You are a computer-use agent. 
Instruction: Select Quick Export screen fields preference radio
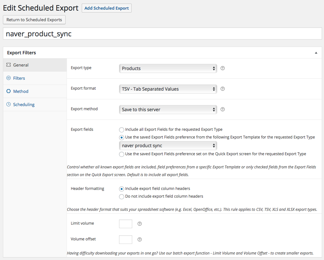click(122, 154)
